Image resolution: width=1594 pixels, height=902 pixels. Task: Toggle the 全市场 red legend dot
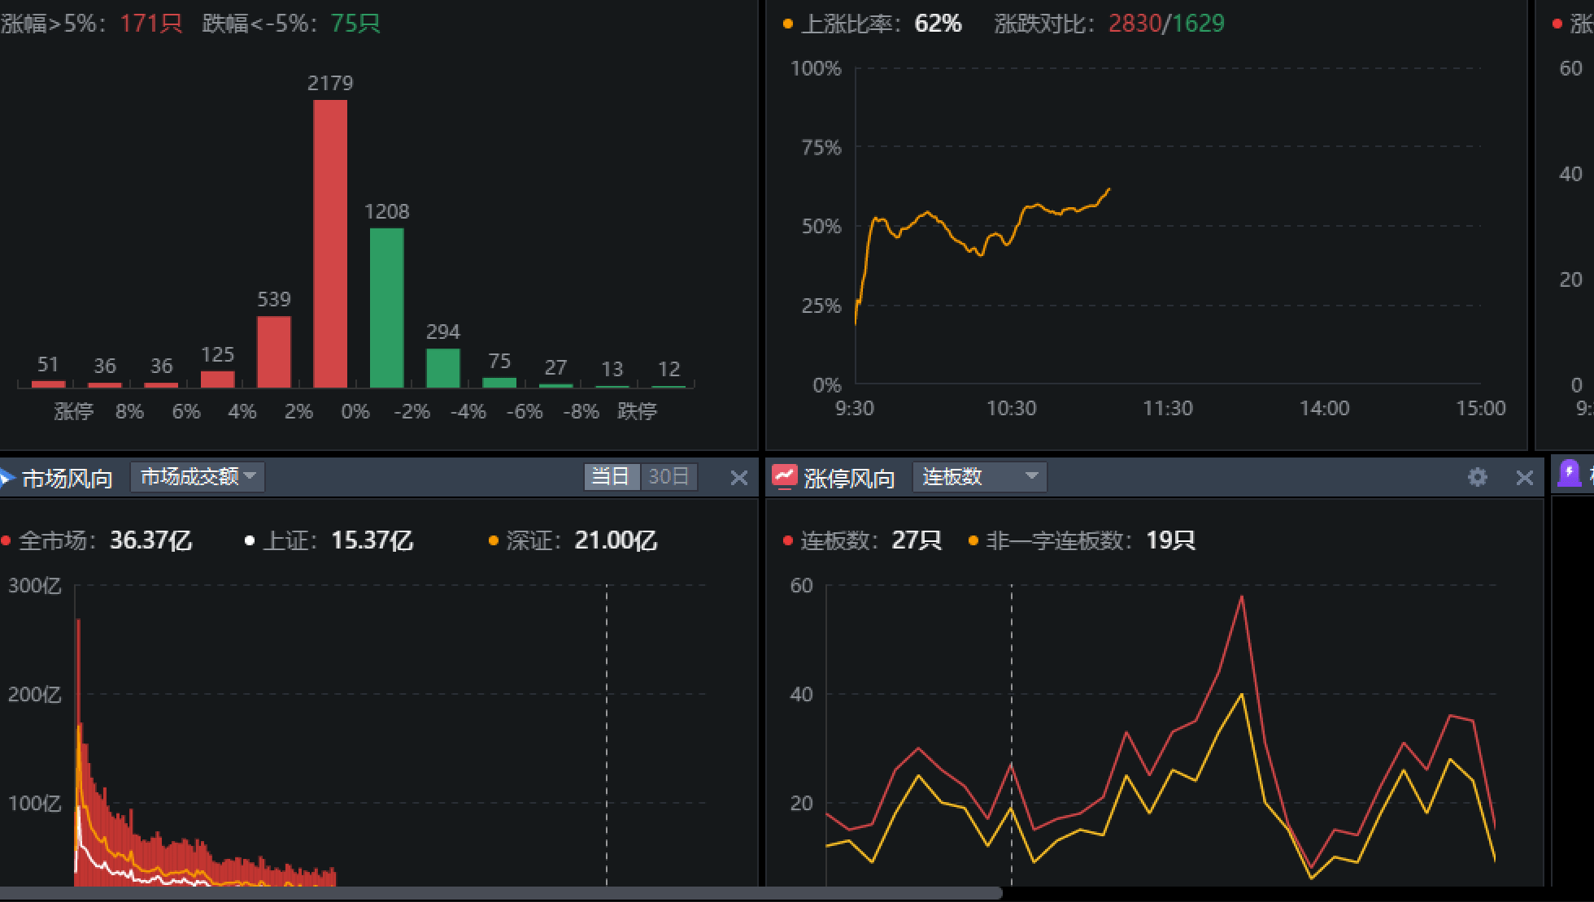coord(7,541)
